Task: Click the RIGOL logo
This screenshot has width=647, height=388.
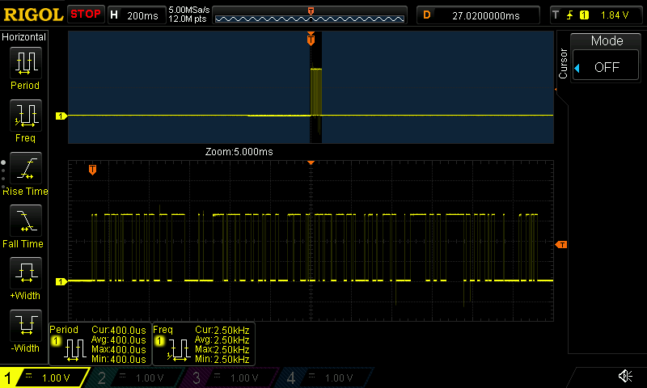Action: point(33,15)
